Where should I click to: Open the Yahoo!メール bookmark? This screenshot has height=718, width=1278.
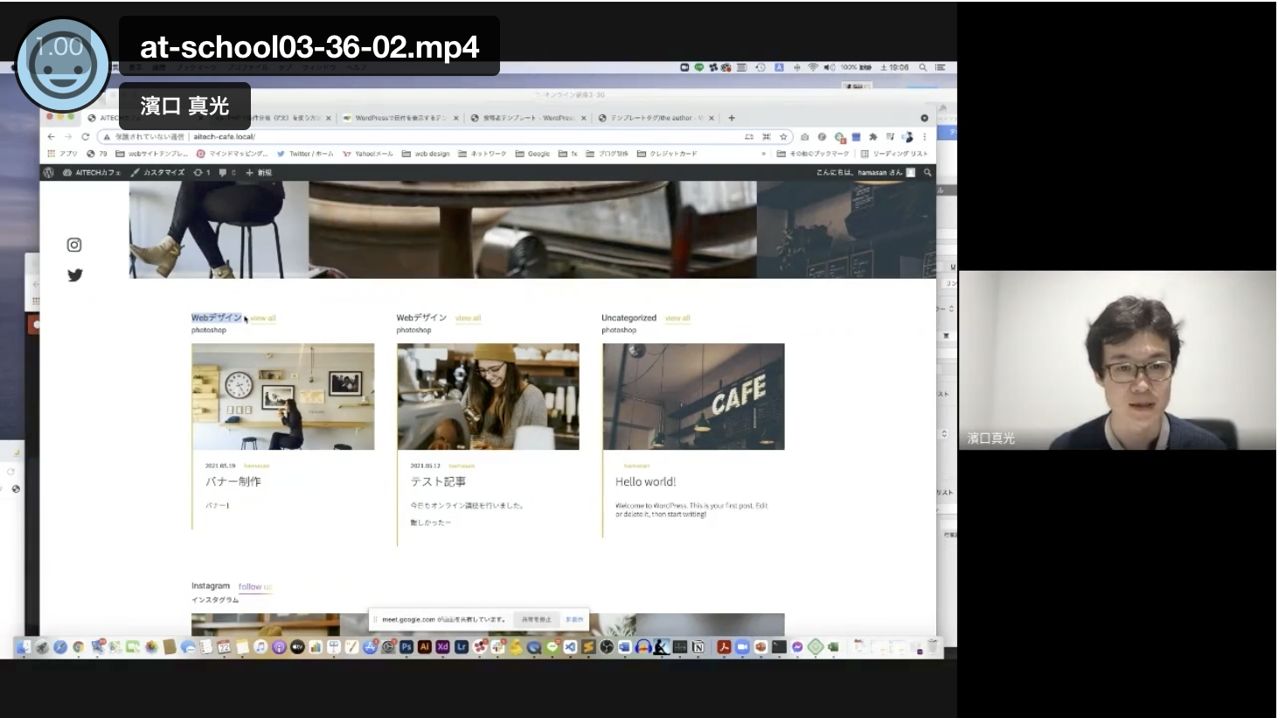coord(368,154)
